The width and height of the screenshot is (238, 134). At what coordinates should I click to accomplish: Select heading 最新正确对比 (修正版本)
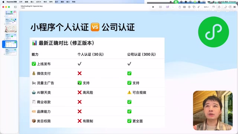click(x=67, y=43)
